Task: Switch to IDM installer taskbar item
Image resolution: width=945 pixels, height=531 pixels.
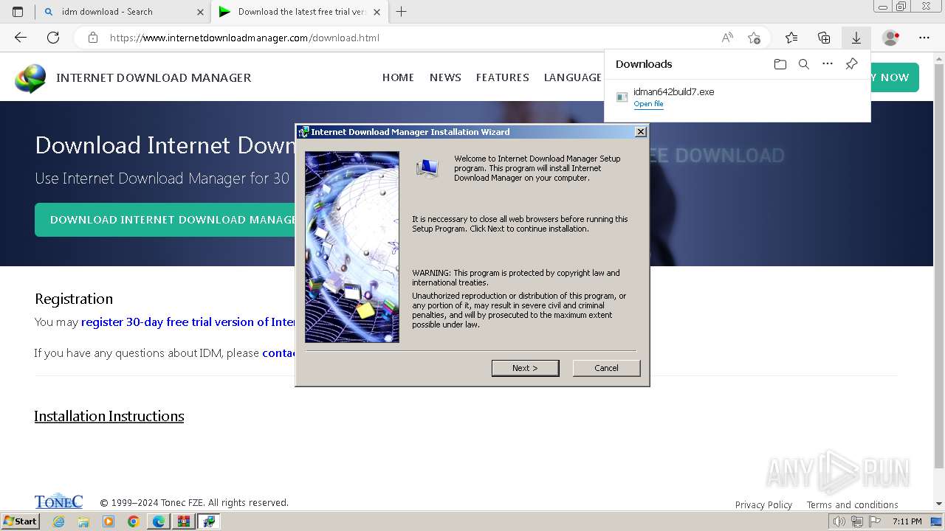Action: click(x=209, y=521)
